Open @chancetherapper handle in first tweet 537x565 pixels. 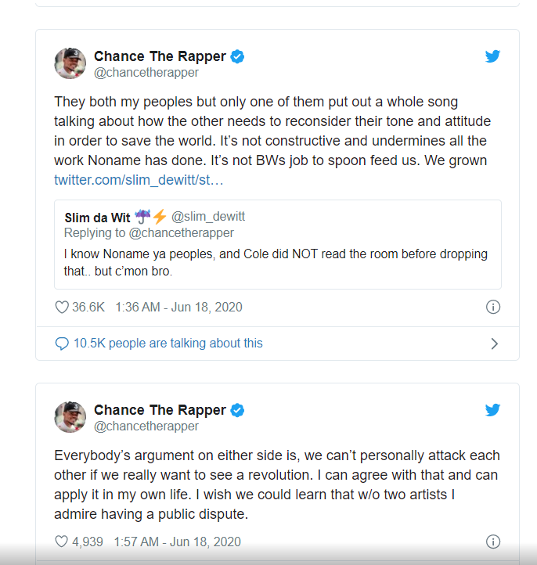[x=146, y=73]
